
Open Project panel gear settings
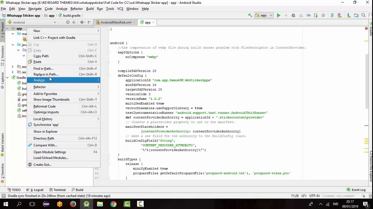pos(82,22)
